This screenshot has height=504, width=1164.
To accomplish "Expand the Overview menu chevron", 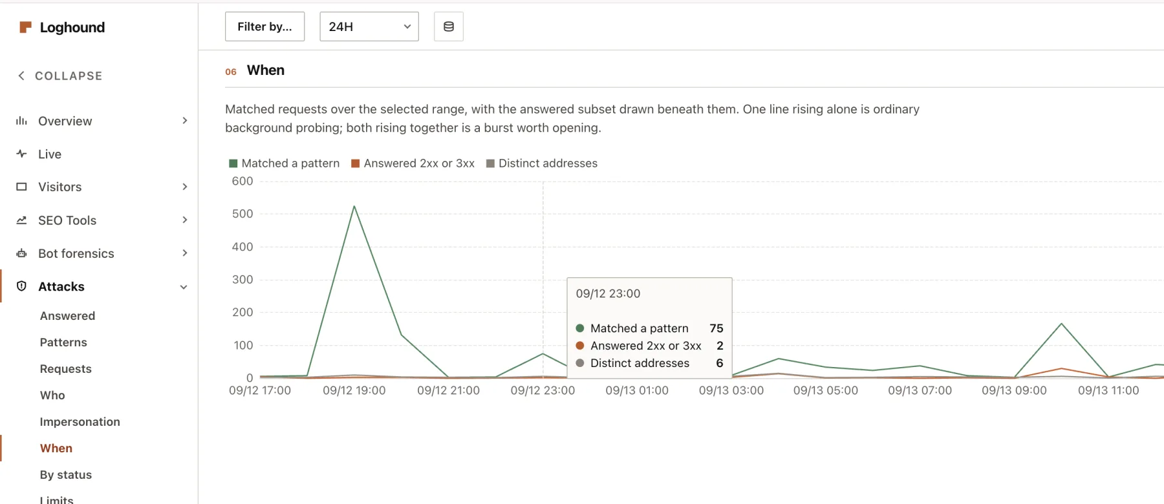I will (185, 121).
